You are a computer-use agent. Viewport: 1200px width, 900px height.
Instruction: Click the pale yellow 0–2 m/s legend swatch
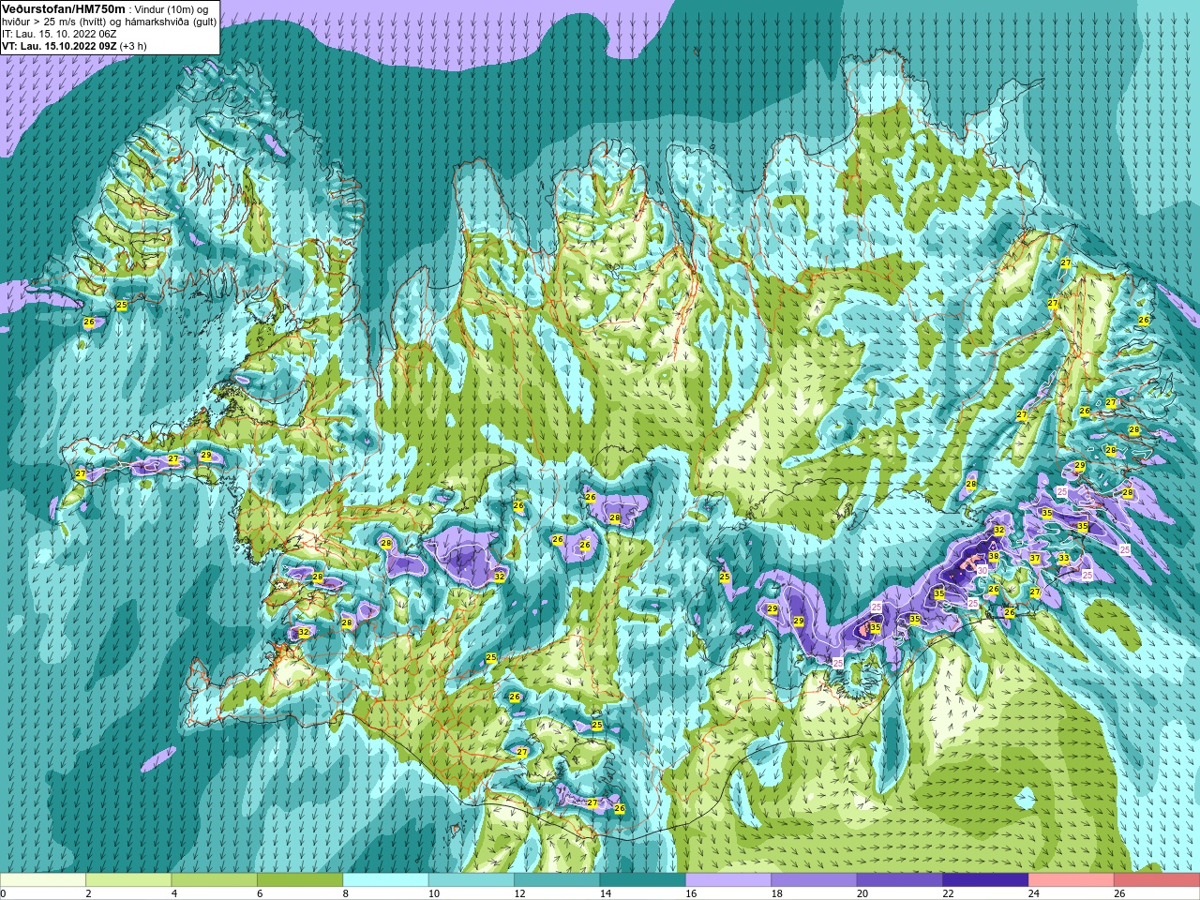pos(43,880)
